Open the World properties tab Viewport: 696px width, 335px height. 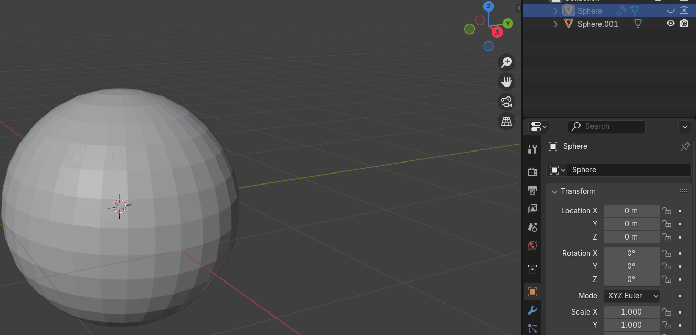532,246
